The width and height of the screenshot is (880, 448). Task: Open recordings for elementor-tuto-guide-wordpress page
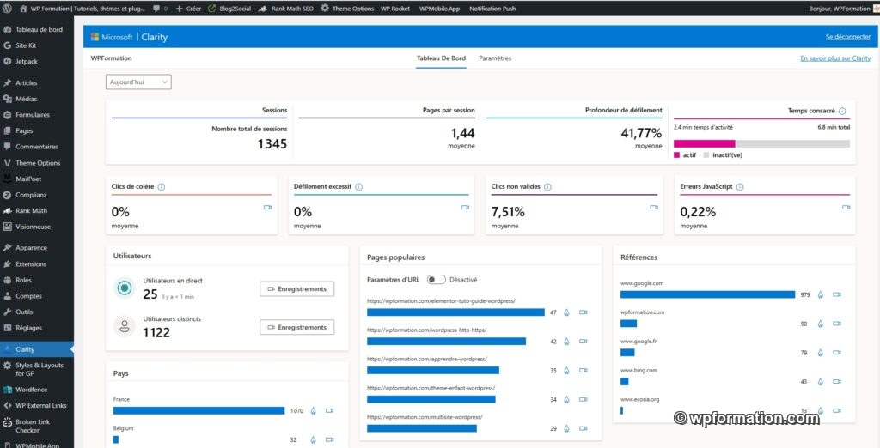pos(584,312)
